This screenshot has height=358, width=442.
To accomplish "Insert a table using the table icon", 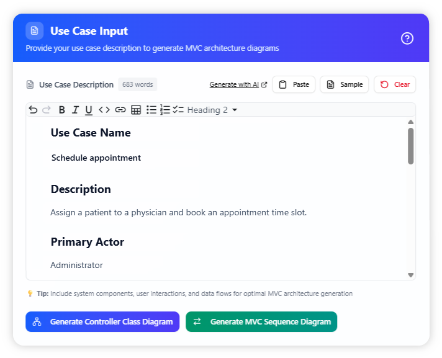I will pos(136,110).
